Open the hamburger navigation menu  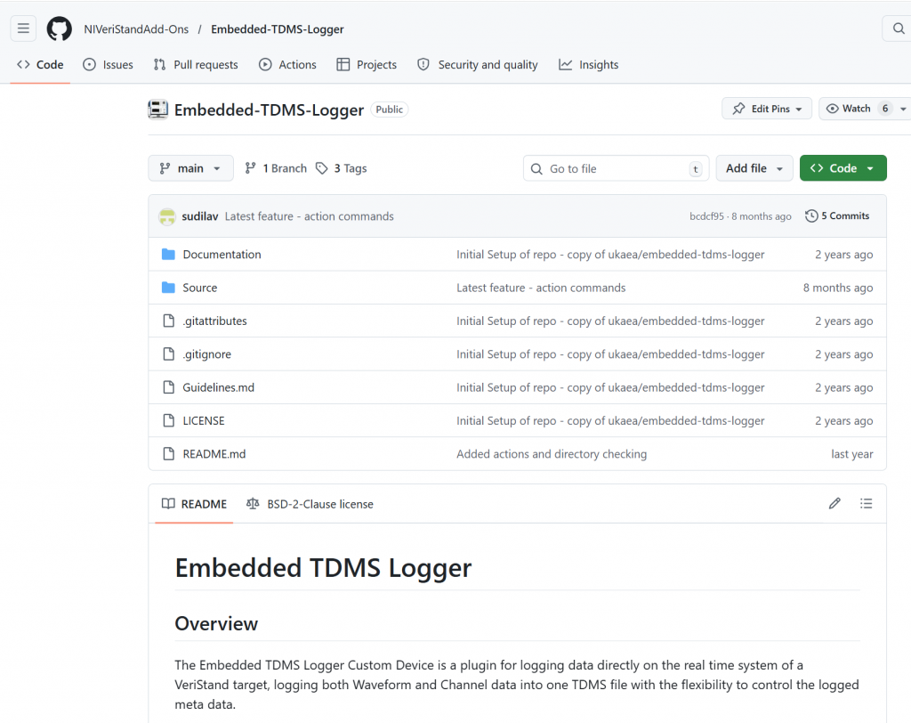(23, 28)
